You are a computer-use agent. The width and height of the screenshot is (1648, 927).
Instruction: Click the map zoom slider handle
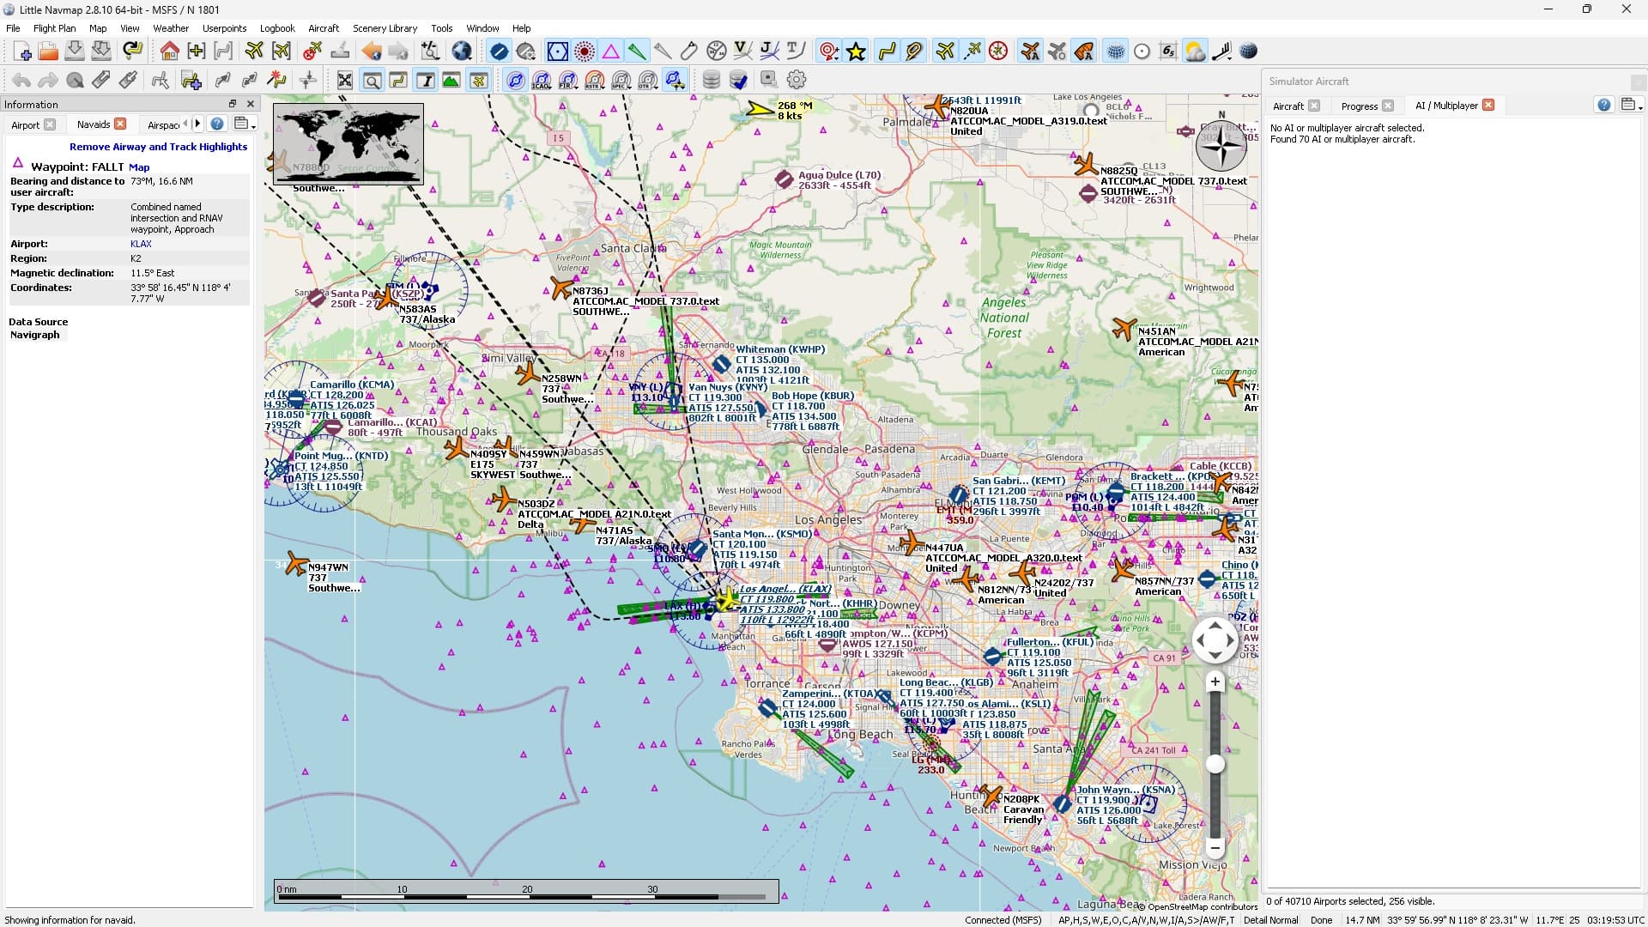pos(1215,764)
